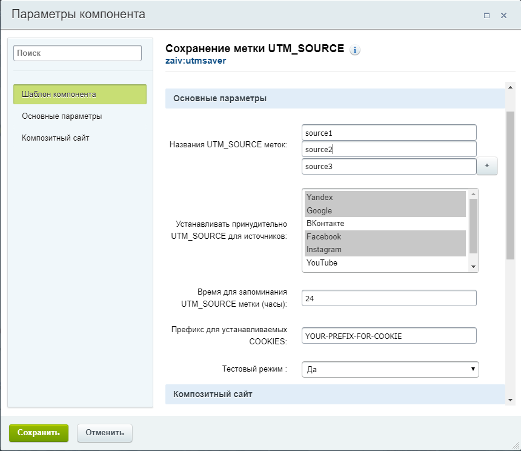Click the Поиск search field

click(x=78, y=53)
